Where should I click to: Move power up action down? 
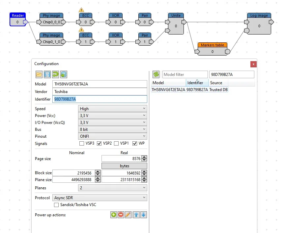click(143, 215)
